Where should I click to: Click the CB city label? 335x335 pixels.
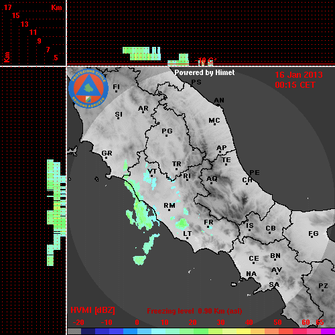(271, 228)
